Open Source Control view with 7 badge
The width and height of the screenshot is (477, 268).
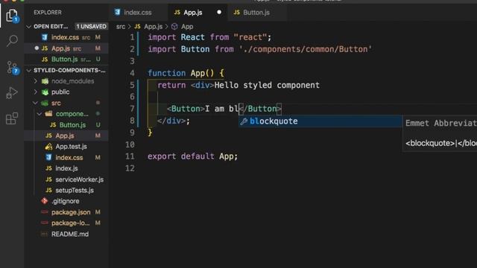[12, 67]
